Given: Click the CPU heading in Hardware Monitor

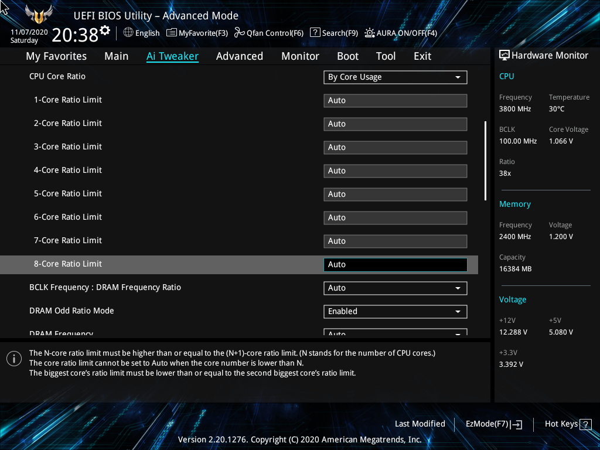Looking at the screenshot, I should point(507,76).
